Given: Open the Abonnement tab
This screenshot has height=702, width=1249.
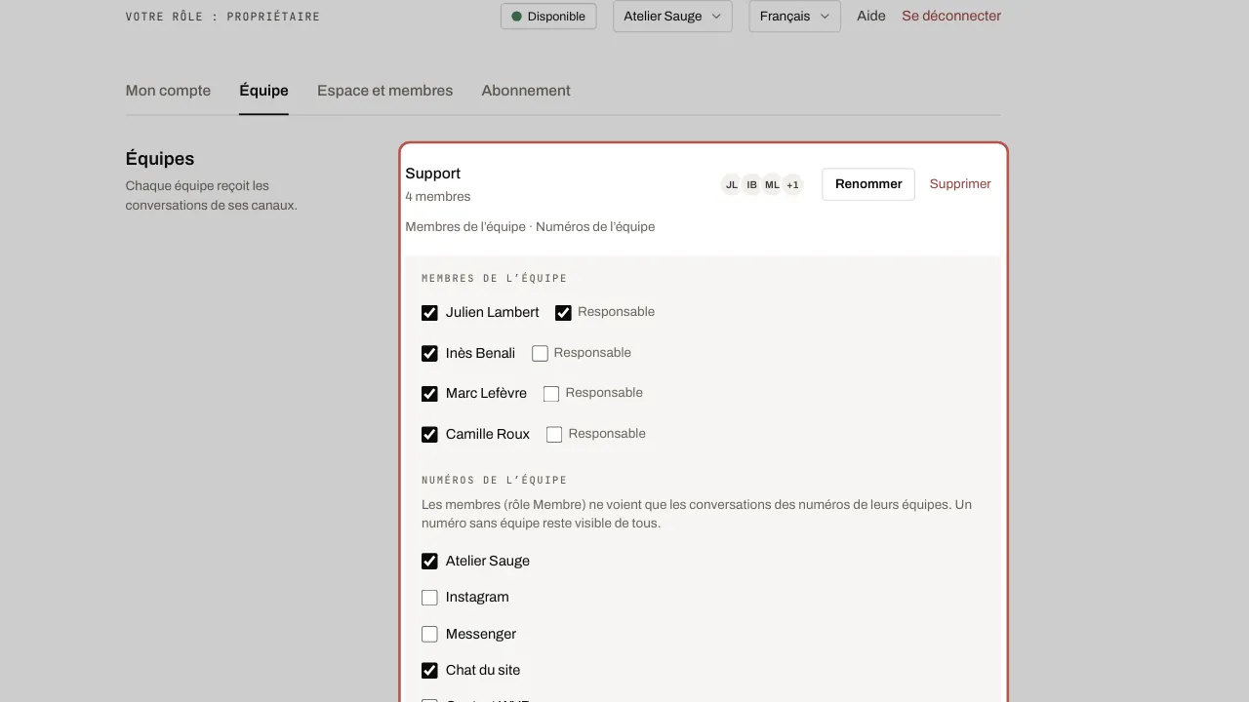Looking at the screenshot, I should click(x=526, y=91).
